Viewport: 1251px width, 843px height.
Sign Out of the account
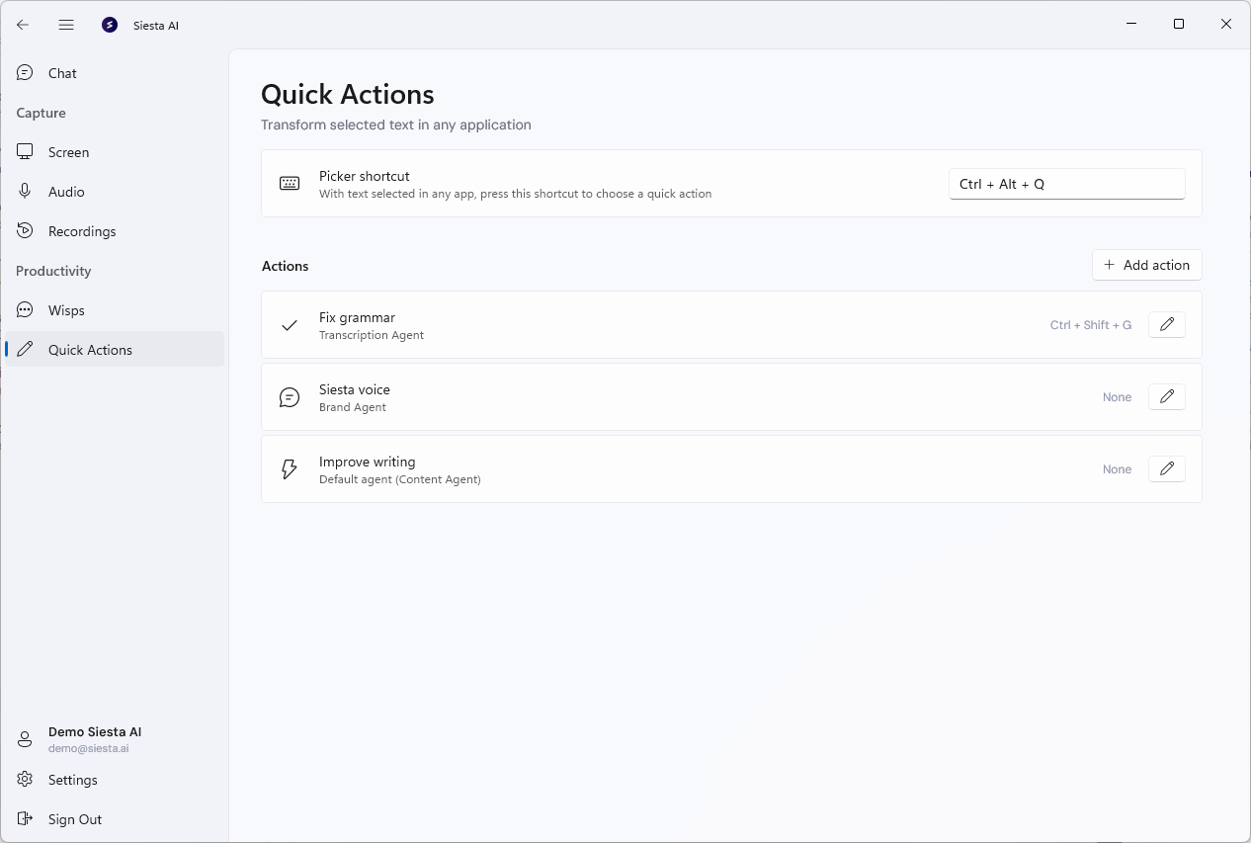coord(115,819)
